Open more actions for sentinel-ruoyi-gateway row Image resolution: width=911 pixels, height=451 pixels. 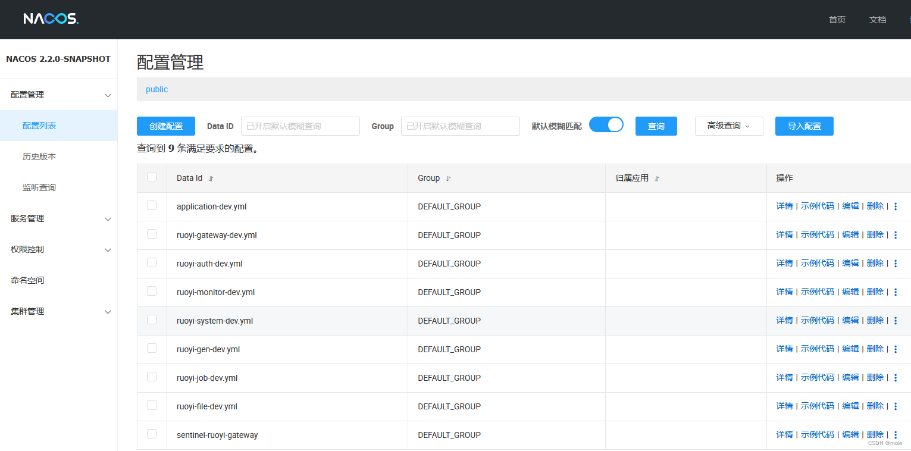point(896,435)
